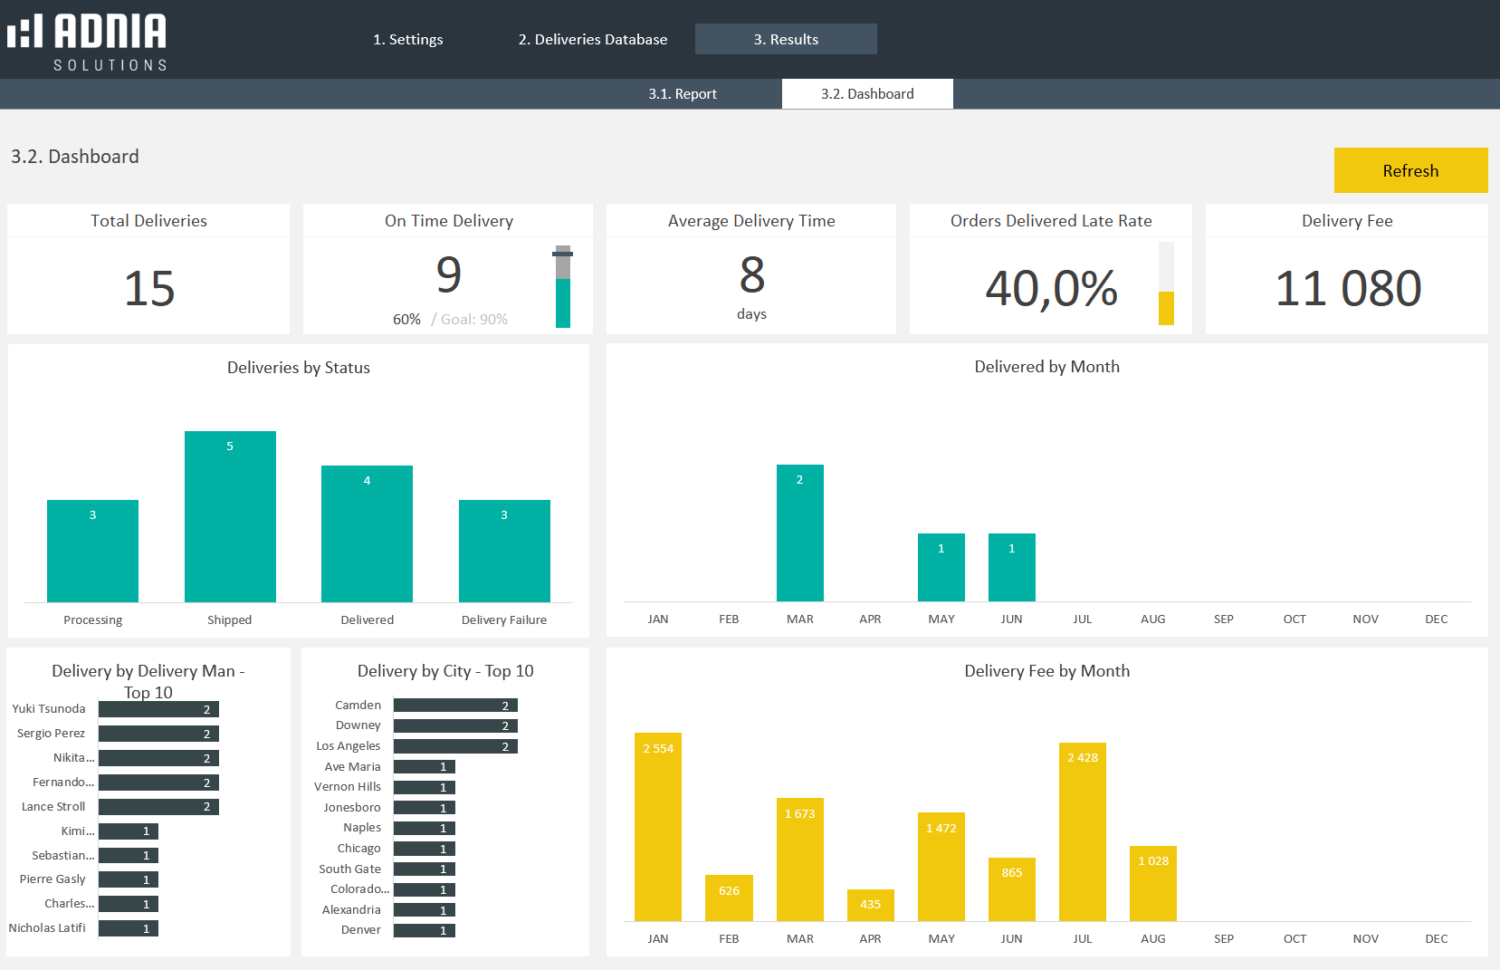1500x970 pixels.
Task: Switch to the Deliveries Database tab
Action: click(592, 39)
